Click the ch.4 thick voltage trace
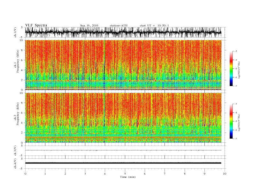Viewport: 253px width, 195px height. pos(123,163)
